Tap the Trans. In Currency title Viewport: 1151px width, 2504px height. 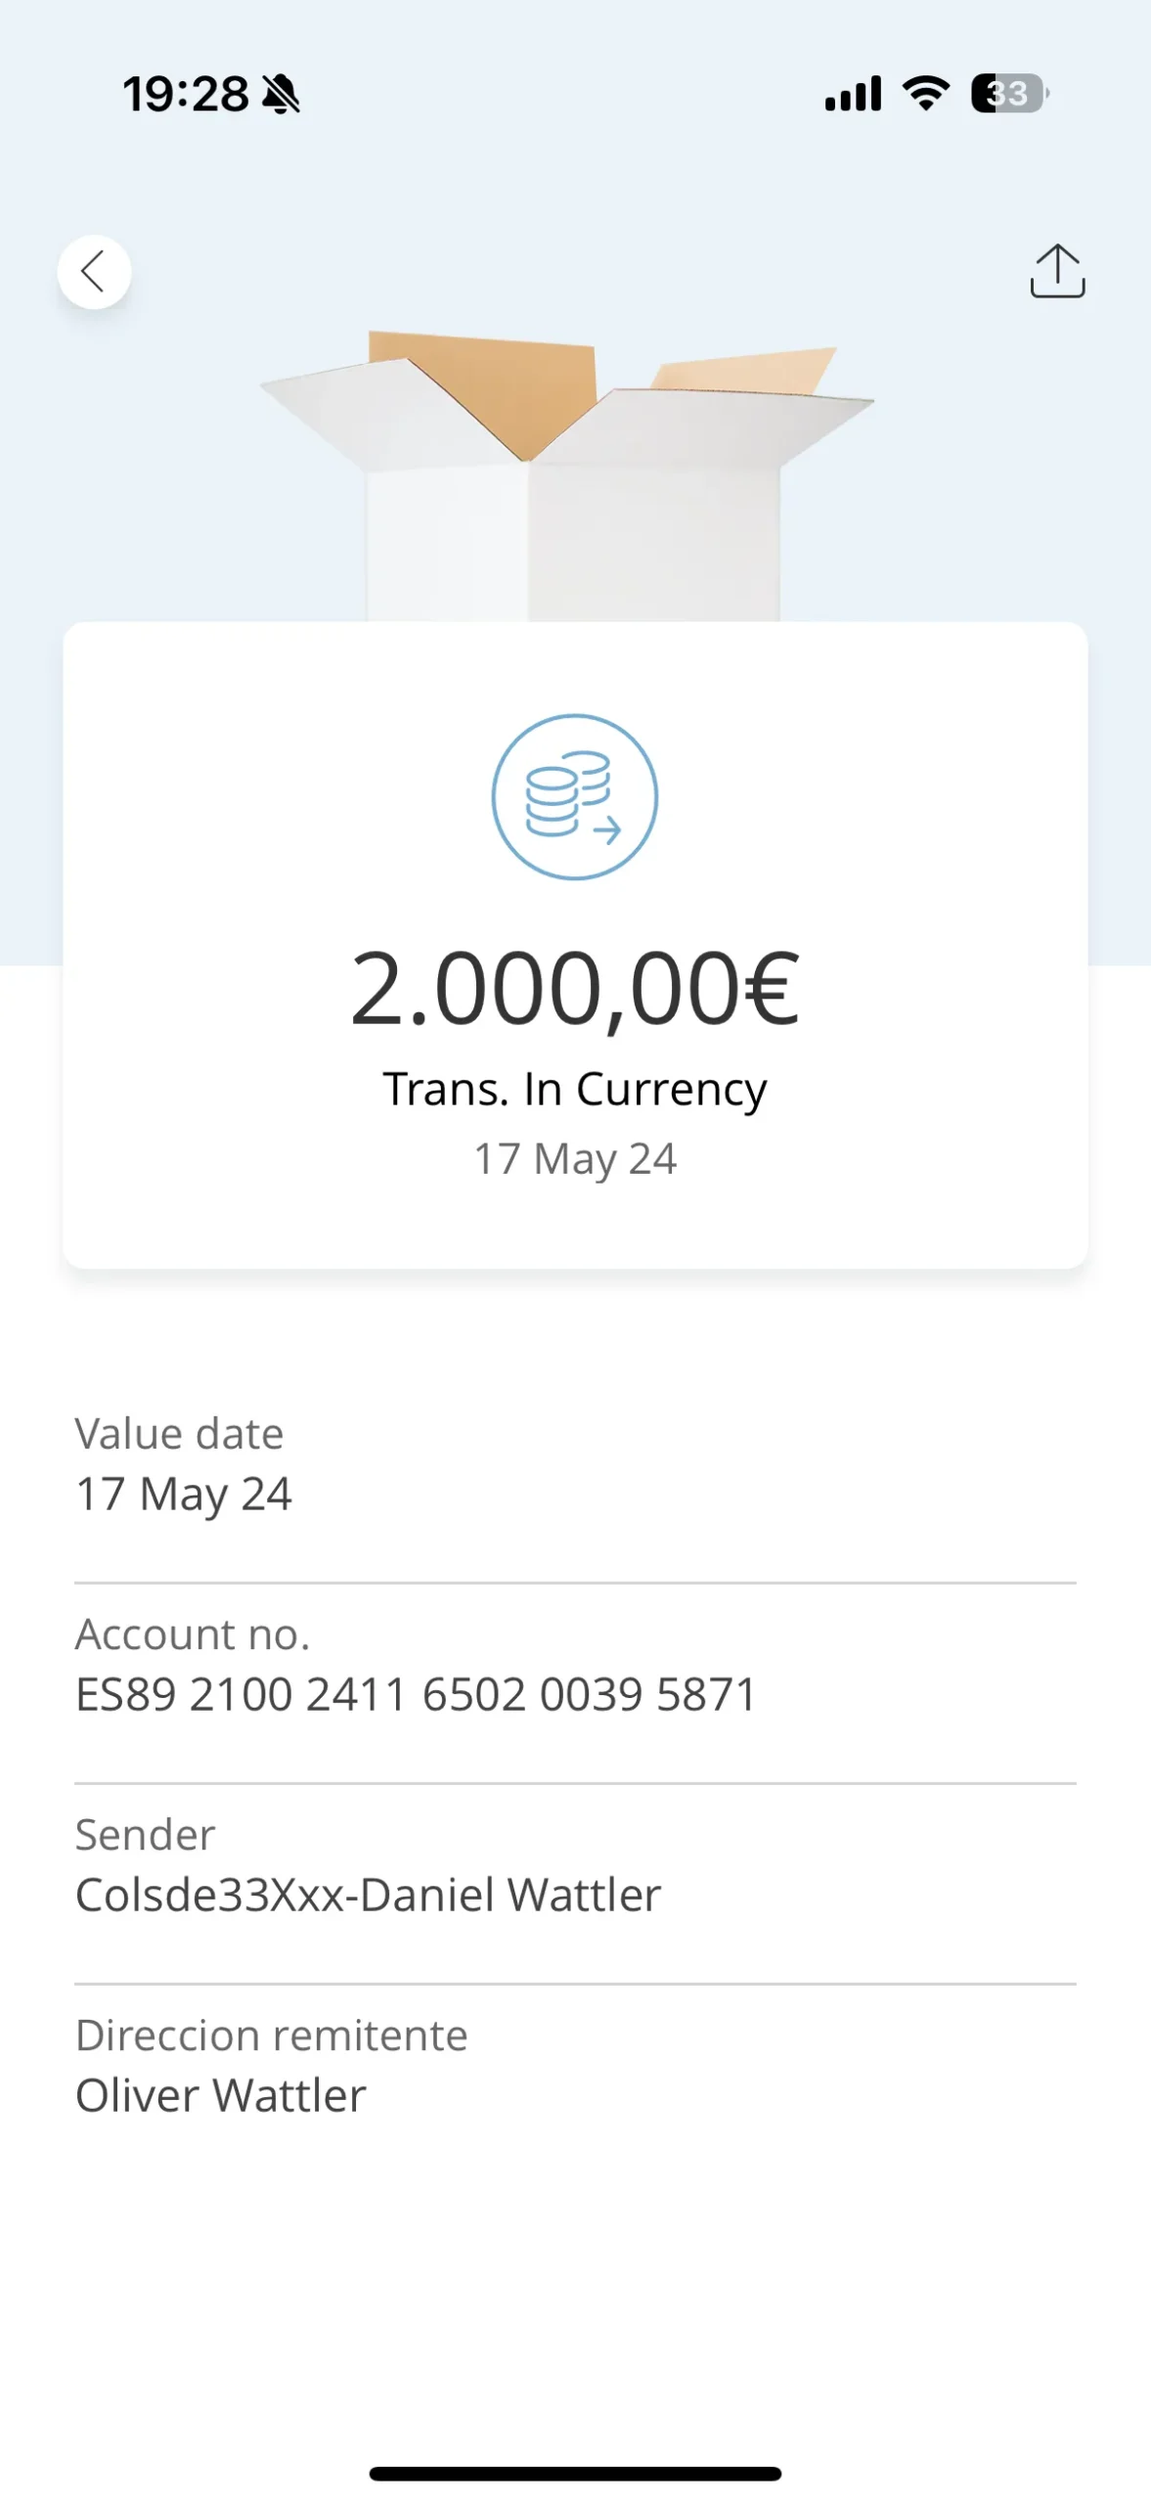[x=575, y=1089]
